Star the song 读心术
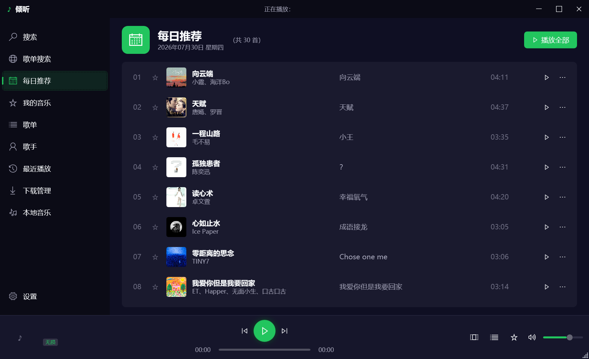Screen dimensions: 589x359 pos(155,197)
